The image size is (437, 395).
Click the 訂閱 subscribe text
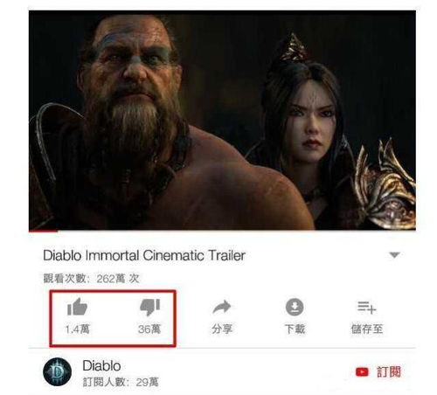tap(389, 372)
